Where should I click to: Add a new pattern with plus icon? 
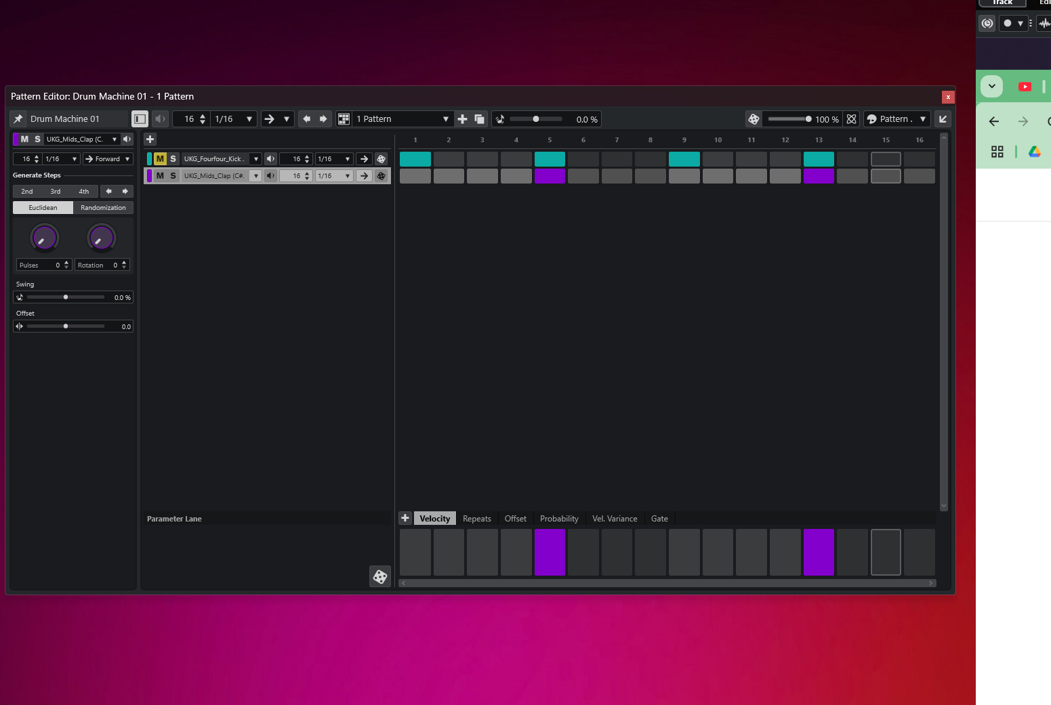(x=462, y=119)
